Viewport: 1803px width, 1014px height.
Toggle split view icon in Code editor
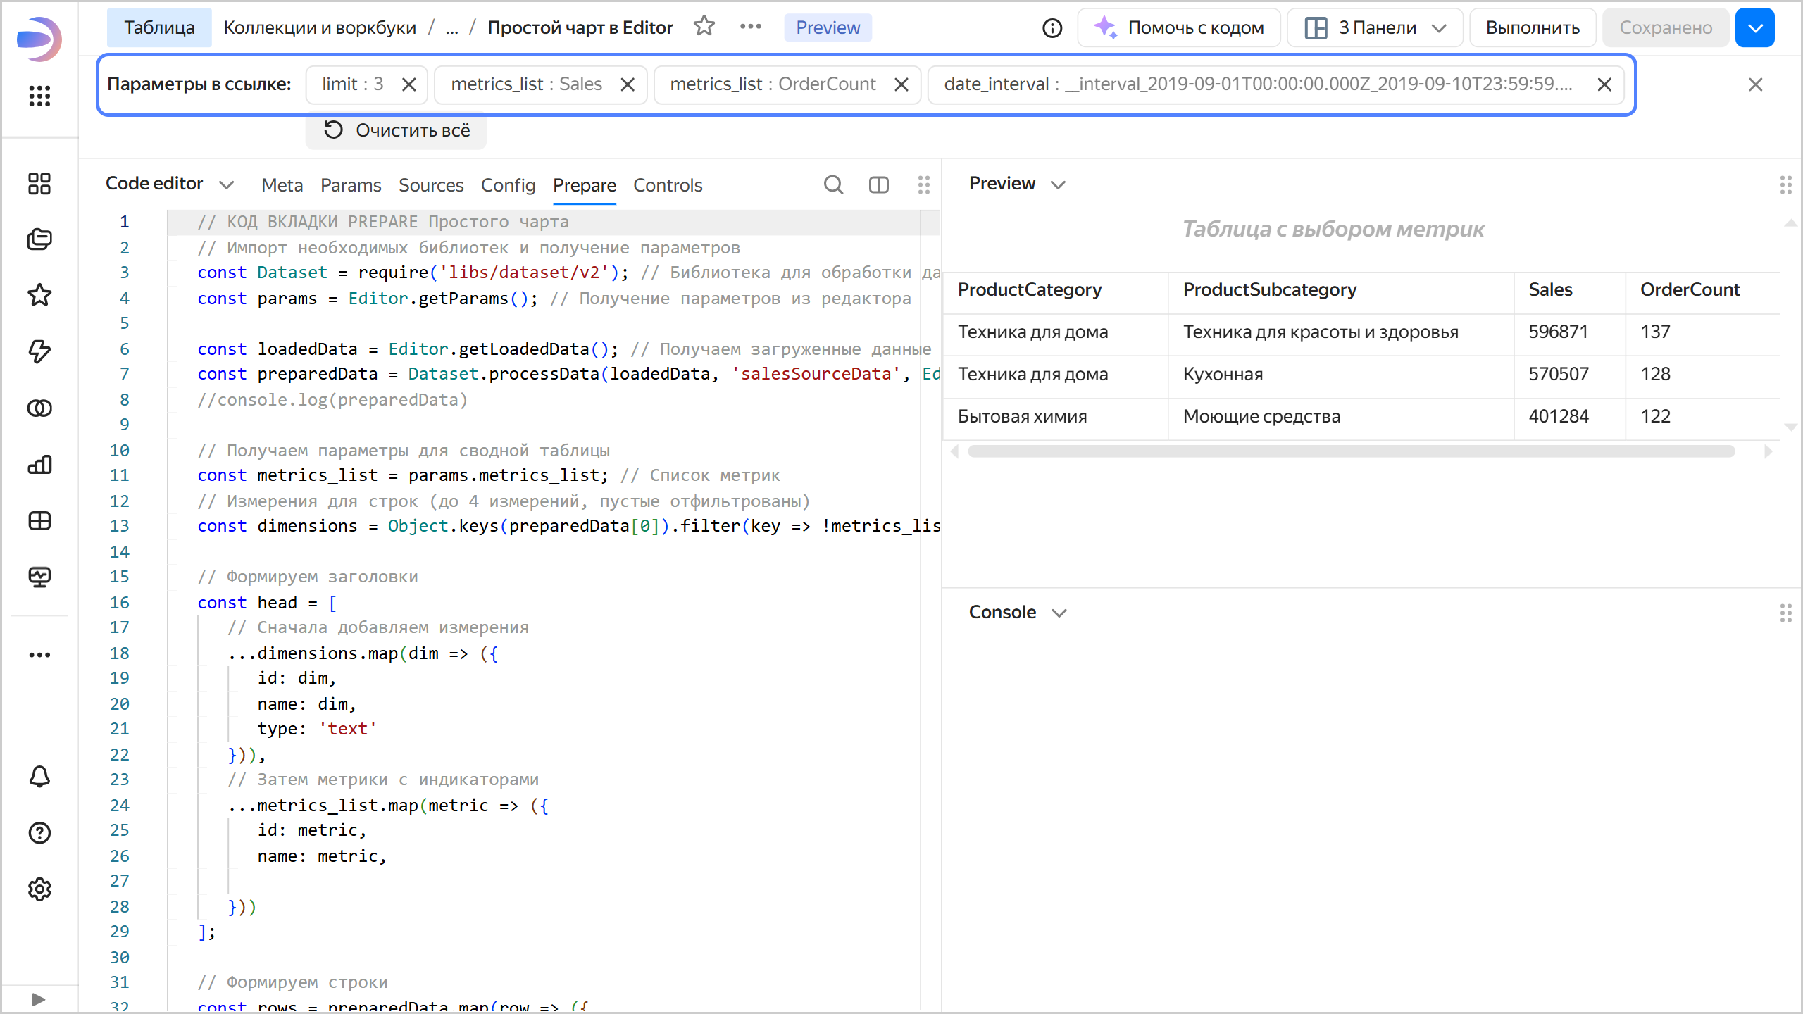click(x=878, y=185)
